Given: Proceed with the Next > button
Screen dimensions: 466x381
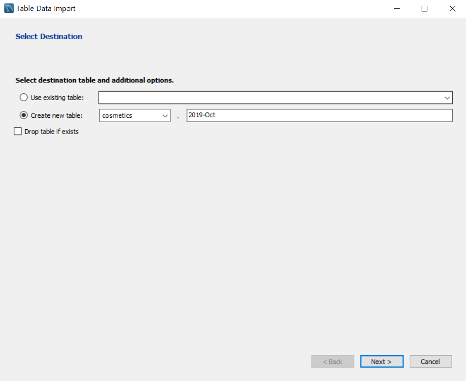Looking at the screenshot, I should pos(382,361).
